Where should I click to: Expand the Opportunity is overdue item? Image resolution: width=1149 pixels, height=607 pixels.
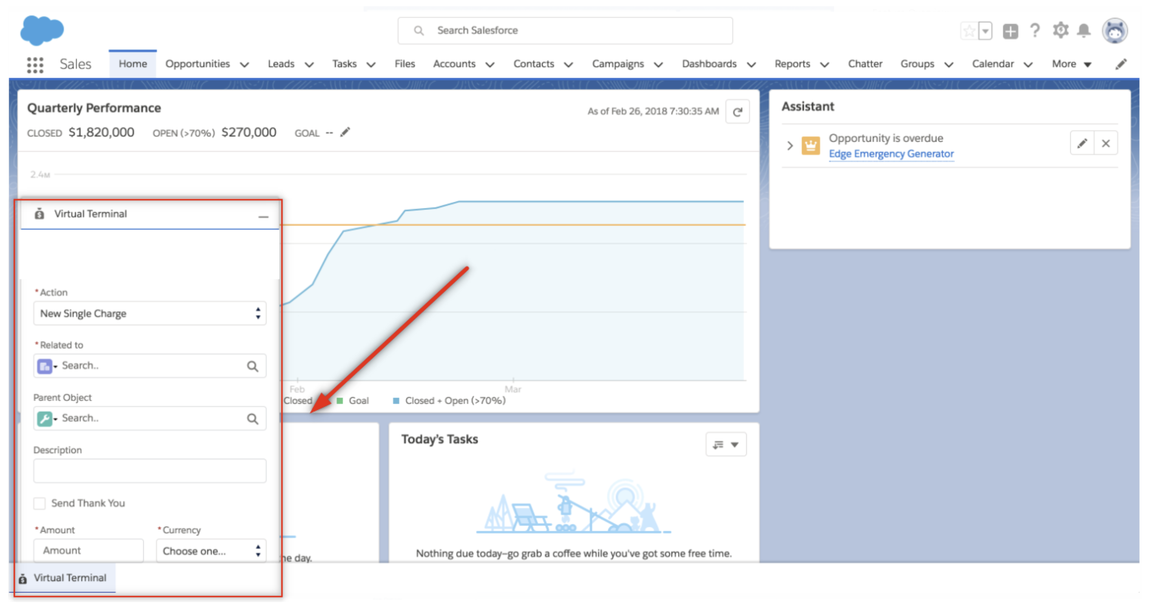click(x=790, y=145)
